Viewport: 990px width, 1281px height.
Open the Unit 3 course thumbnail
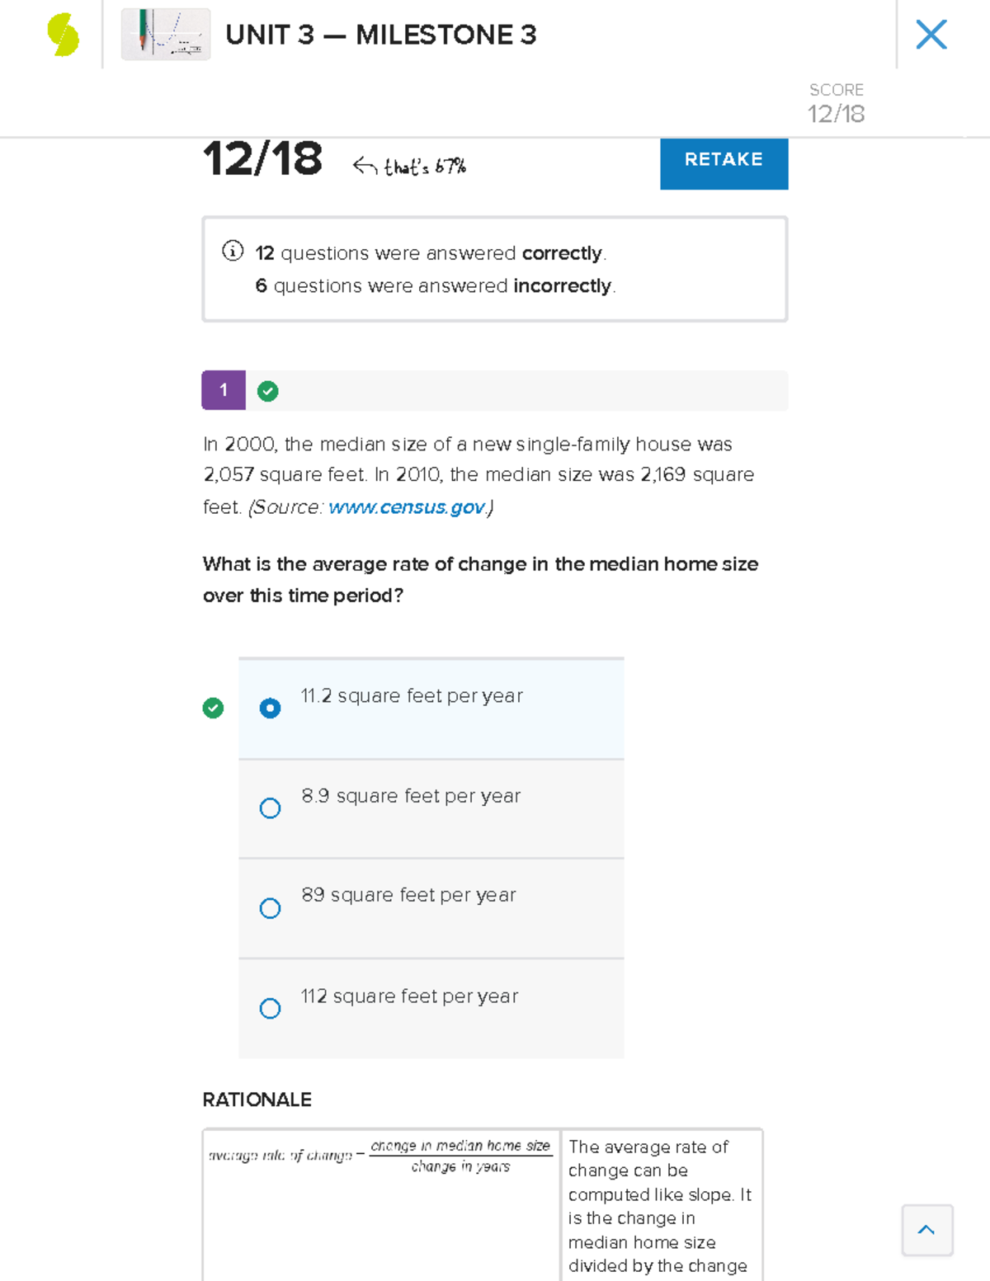166,35
